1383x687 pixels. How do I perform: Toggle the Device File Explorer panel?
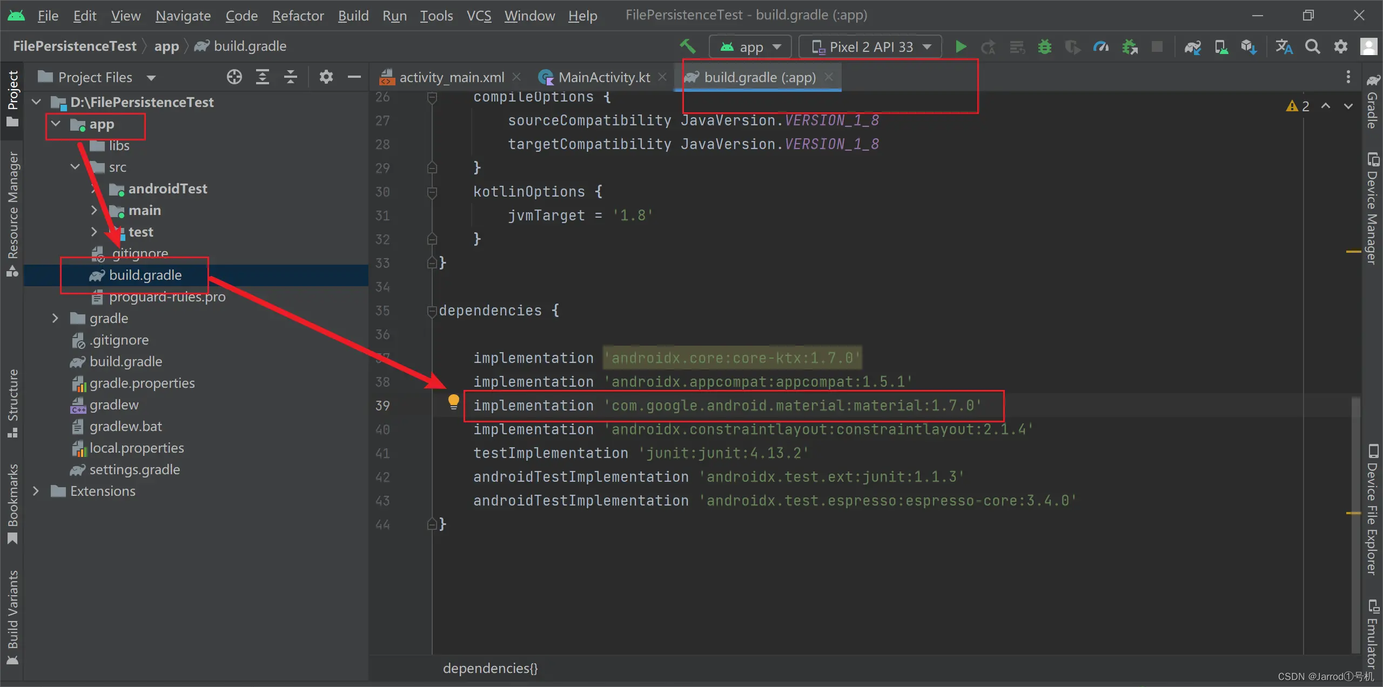pyautogui.click(x=1372, y=509)
